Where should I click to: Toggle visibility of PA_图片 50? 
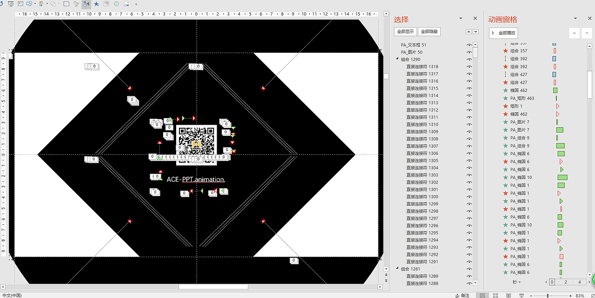[x=469, y=52]
